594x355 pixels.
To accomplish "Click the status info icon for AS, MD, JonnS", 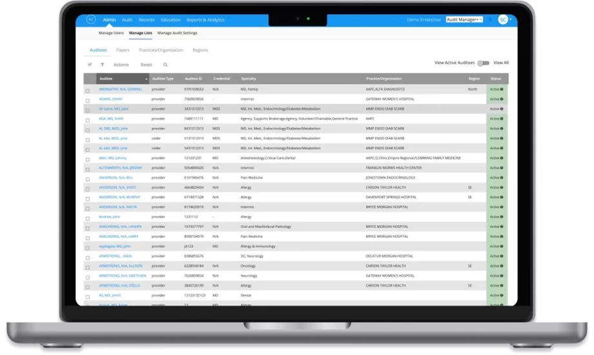I will click(502, 296).
